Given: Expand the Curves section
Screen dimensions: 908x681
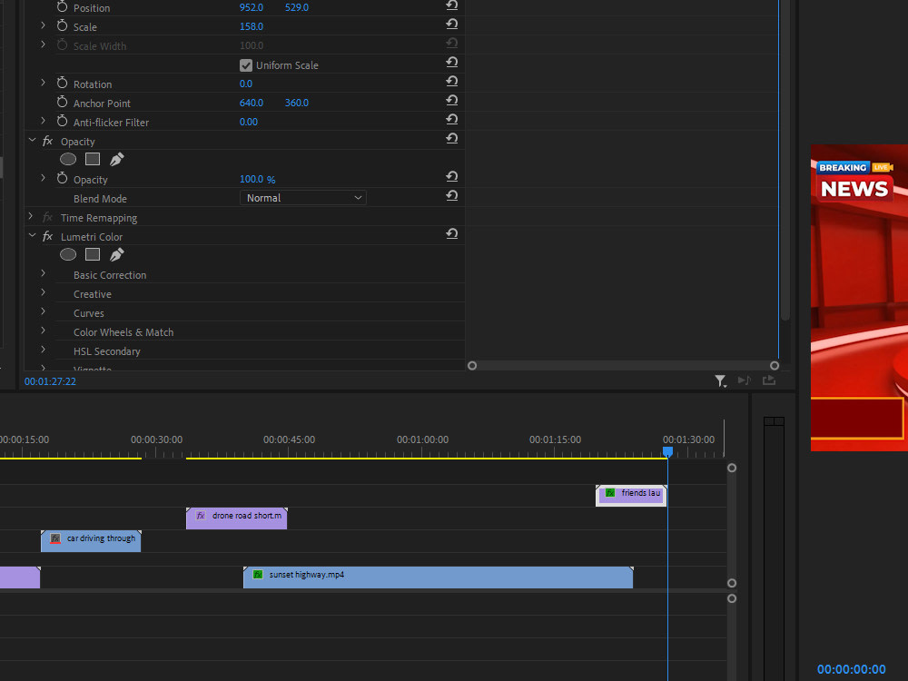Looking at the screenshot, I should click(x=43, y=312).
